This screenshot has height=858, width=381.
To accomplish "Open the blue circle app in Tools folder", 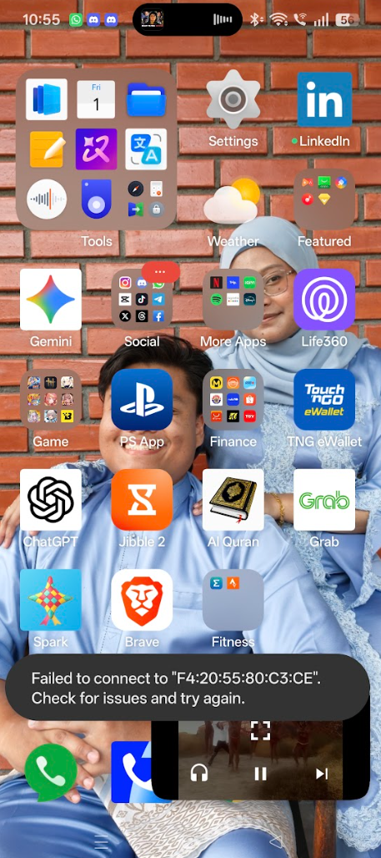I will (96, 199).
